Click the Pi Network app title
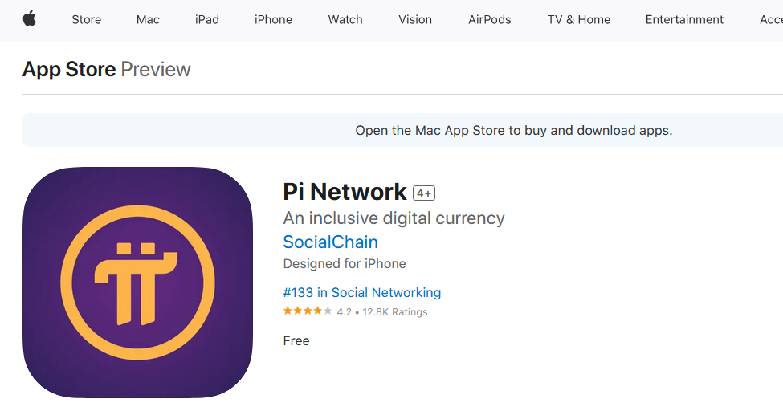The height and width of the screenshot is (415, 783). (345, 192)
